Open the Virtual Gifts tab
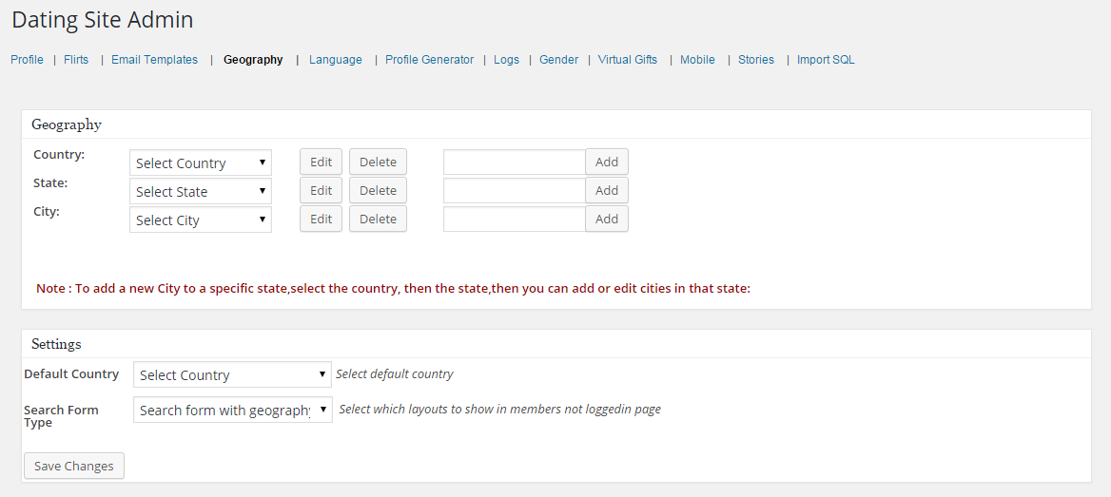1111x497 pixels. click(x=628, y=60)
